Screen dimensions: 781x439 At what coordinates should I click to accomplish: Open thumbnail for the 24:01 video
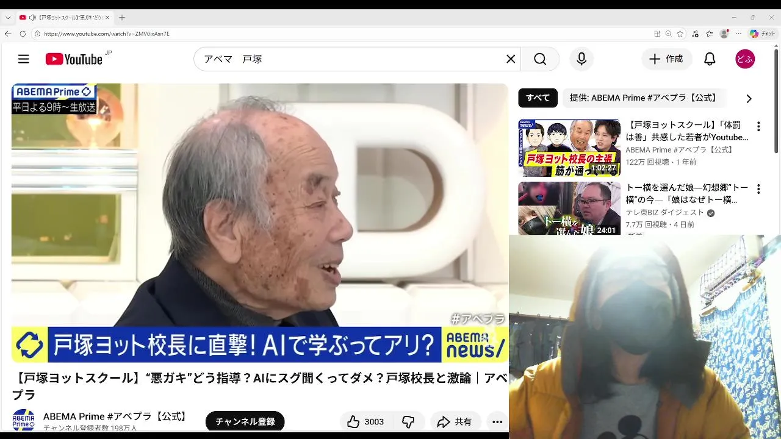[569, 209]
